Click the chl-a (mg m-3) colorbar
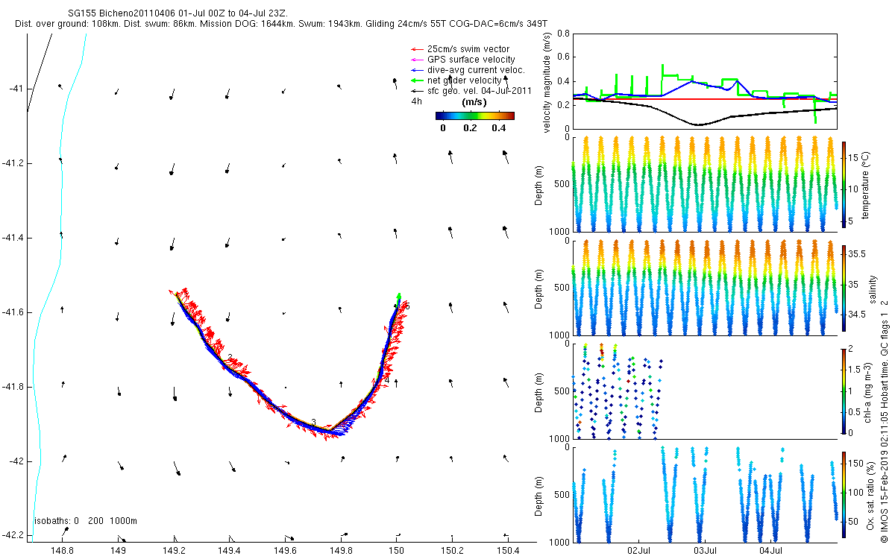Viewport: 895px width, 559px height. pos(844,391)
